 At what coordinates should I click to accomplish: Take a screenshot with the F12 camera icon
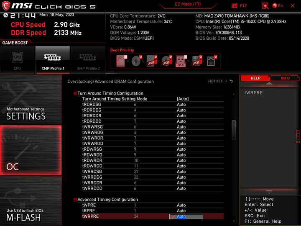235,5
